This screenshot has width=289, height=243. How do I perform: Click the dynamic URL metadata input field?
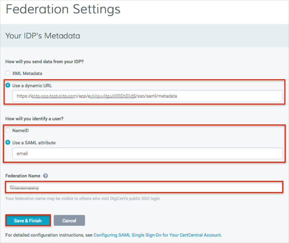[x=147, y=96]
